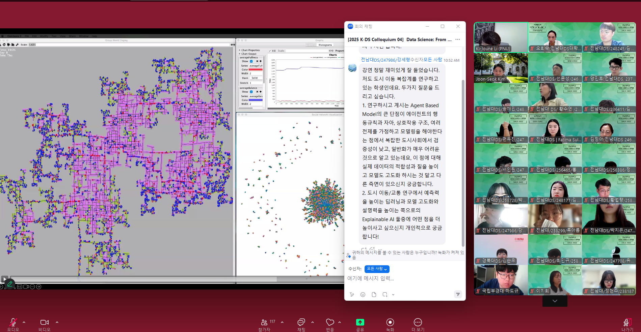The image size is (641, 332).
Task: Open the 더 보기 more options icon
Action: [x=418, y=322]
